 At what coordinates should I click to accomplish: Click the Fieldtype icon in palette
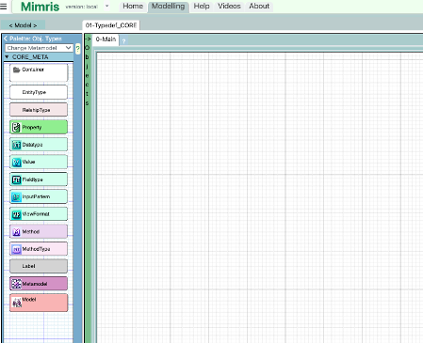pyautogui.click(x=16, y=179)
